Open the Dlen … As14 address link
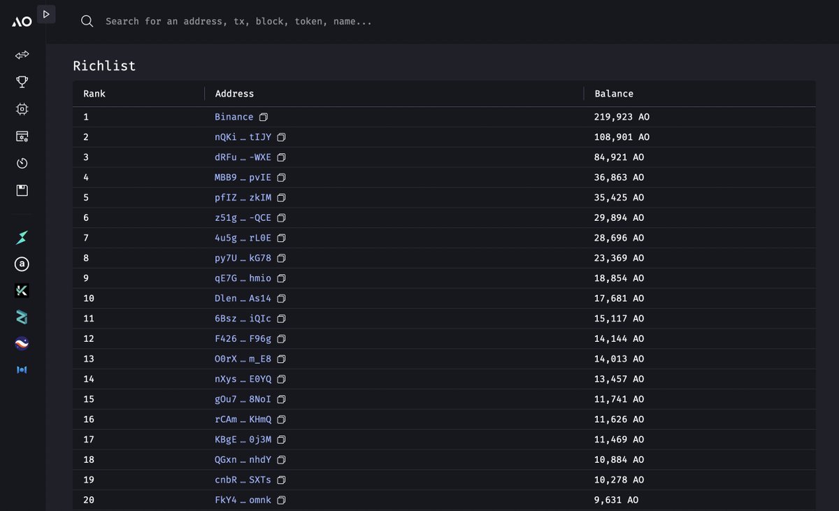Screen dimensions: 839x511 [x=243, y=298]
